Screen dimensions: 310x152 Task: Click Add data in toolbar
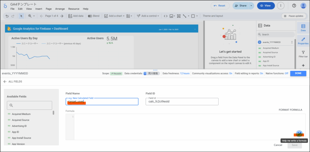(76, 16)
